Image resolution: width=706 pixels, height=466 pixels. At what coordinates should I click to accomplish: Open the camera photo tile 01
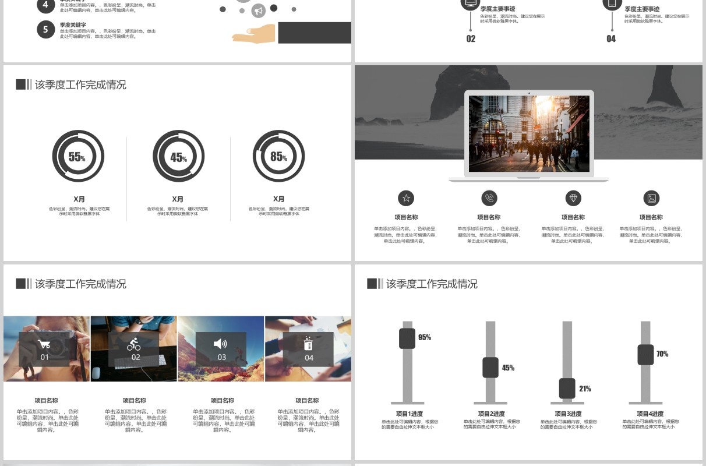click(x=47, y=349)
